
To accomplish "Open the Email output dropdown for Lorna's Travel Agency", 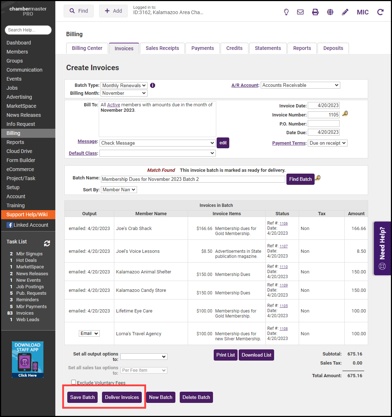I will 89,333.
